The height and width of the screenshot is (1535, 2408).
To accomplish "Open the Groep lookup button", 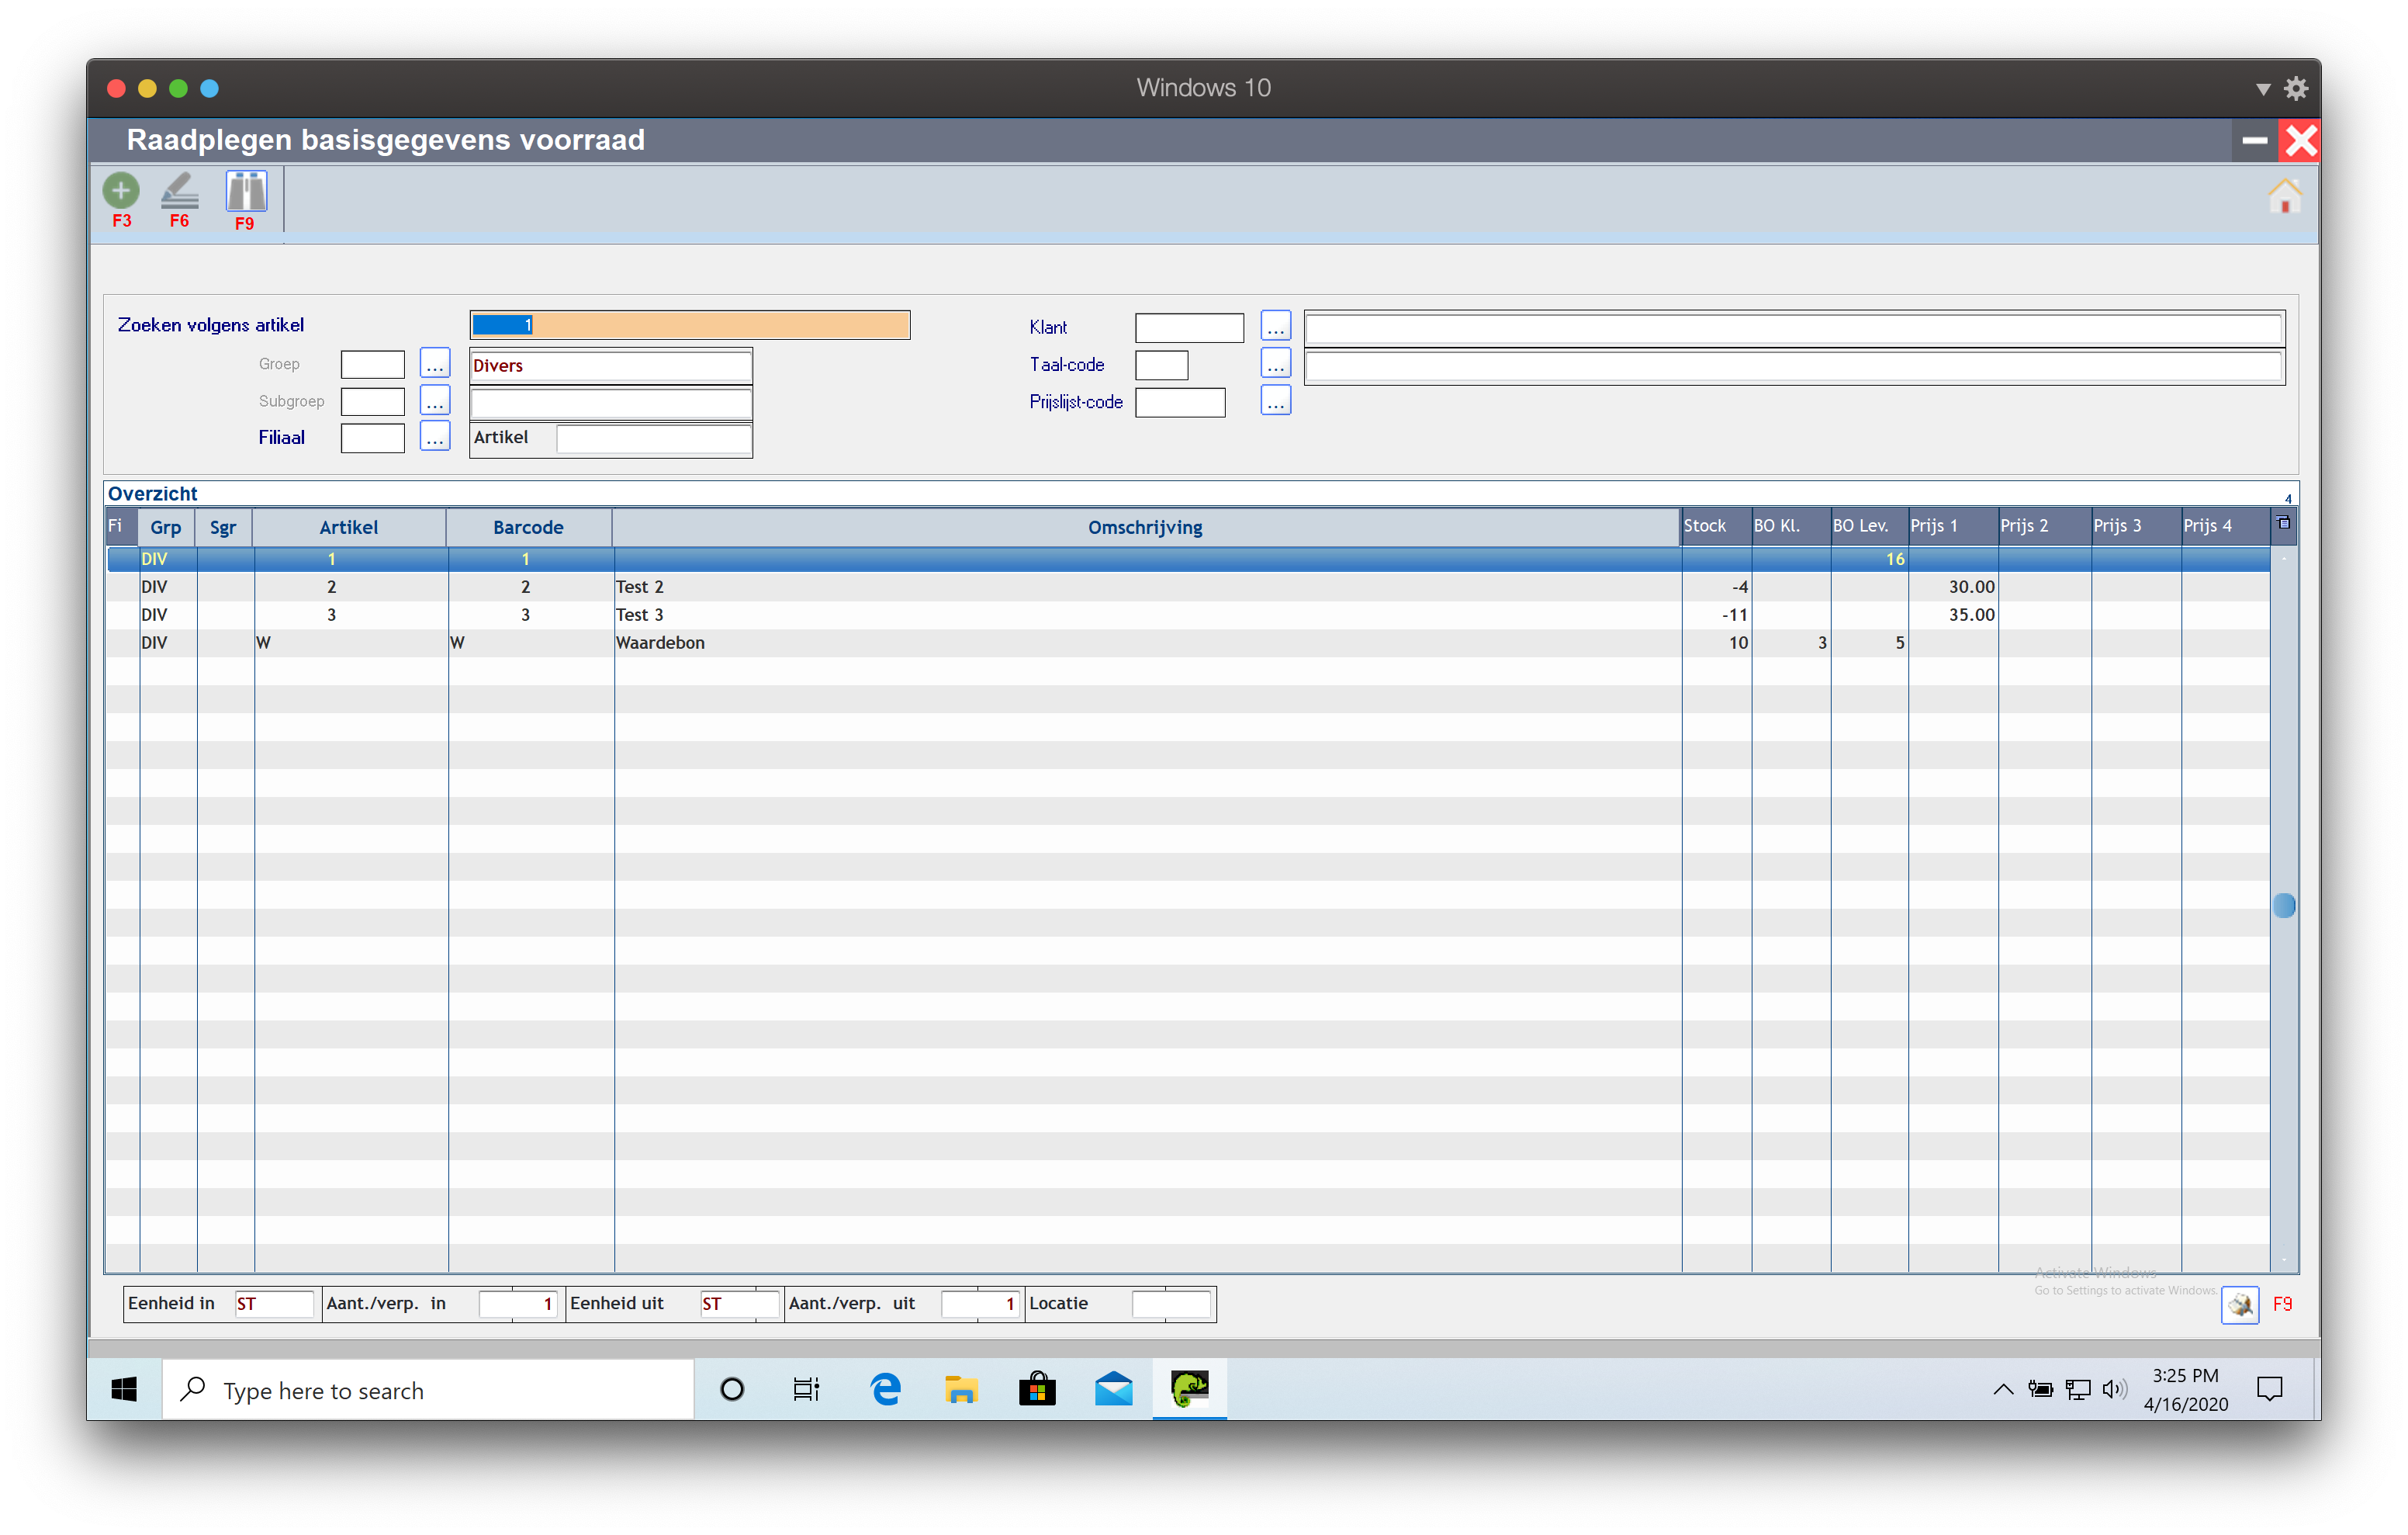I will [x=434, y=364].
